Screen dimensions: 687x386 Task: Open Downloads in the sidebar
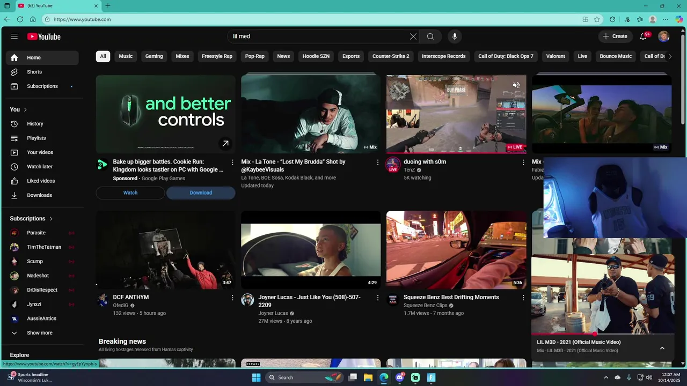(43, 195)
